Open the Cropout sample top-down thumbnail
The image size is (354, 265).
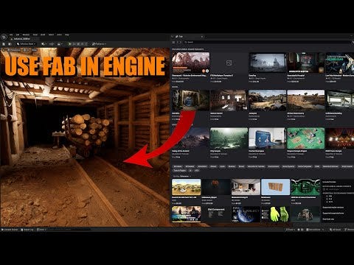305,138
